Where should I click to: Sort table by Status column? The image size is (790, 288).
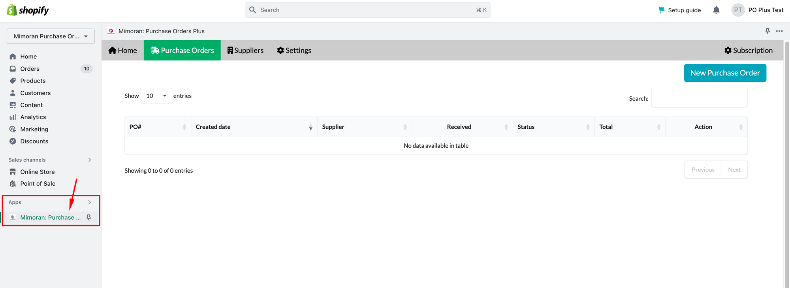pos(554,127)
